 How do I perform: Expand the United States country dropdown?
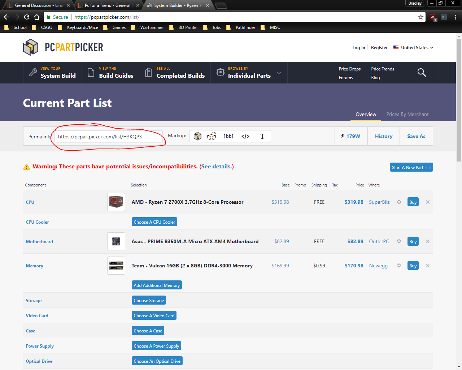tap(413, 48)
